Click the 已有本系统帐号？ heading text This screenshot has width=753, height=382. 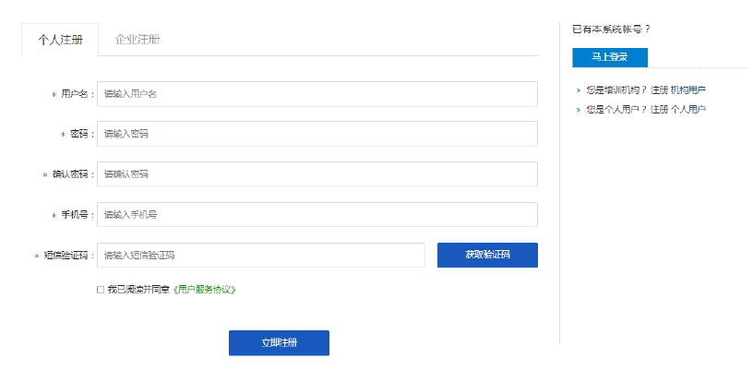(x=611, y=30)
